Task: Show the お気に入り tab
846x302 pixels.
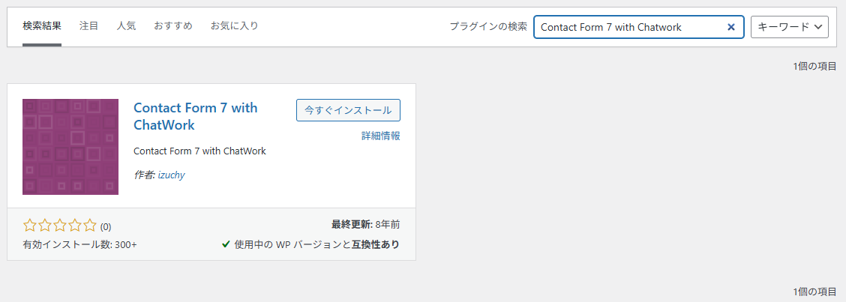Action: pyautogui.click(x=234, y=26)
